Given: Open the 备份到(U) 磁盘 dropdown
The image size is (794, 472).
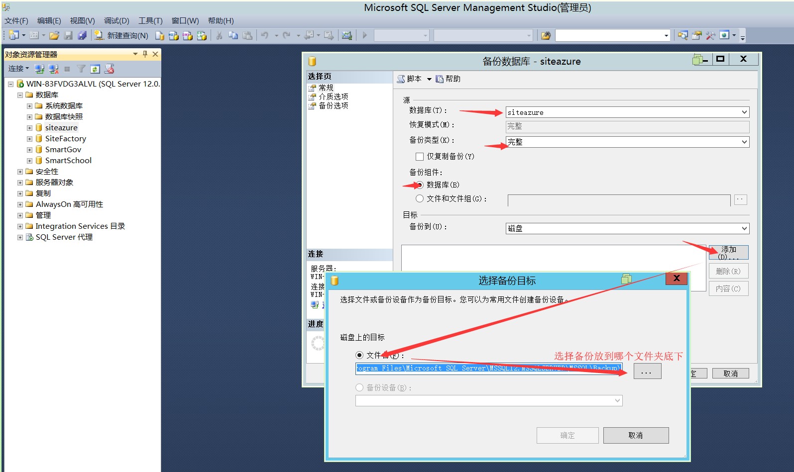Looking at the screenshot, I should click(x=744, y=228).
